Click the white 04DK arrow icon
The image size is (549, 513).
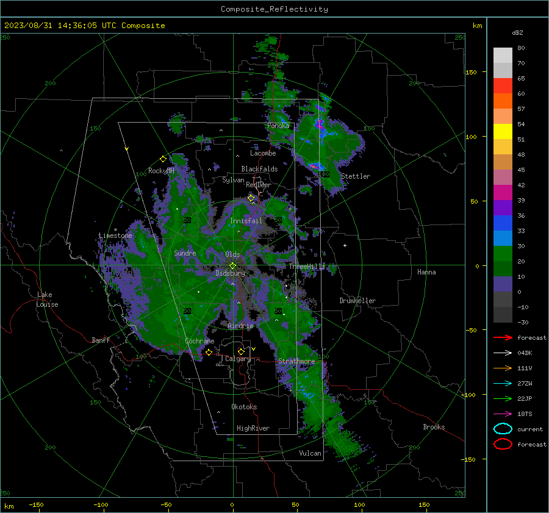(x=503, y=353)
